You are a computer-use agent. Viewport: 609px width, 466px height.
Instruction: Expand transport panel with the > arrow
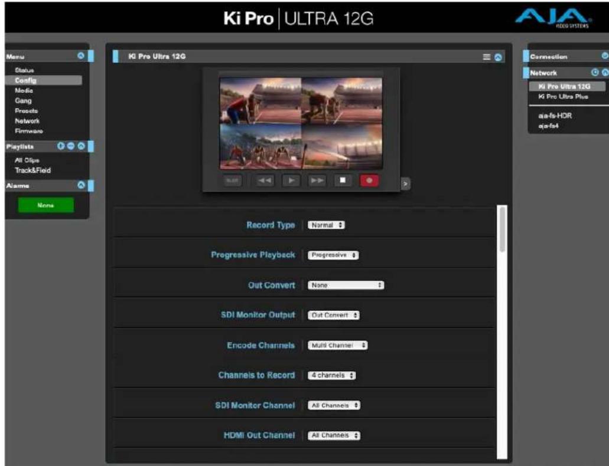click(x=405, y=183)
